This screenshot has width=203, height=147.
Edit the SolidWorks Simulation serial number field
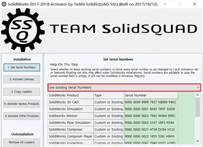tap(151, 109)
